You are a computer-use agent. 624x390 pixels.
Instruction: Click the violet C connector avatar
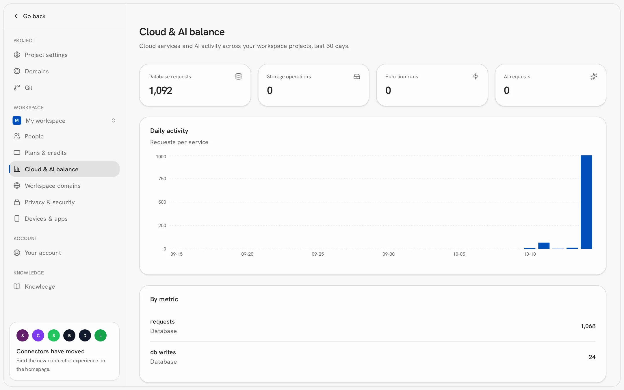tap(38, 335)
